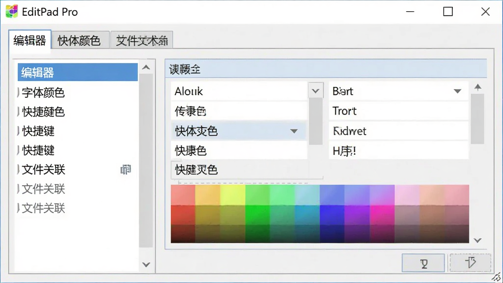Minimize the EditPad Pro window
Screen dimensions: 503x283
(x=410, y=12)
